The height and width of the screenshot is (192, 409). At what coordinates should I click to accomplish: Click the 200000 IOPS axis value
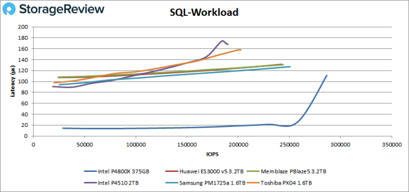coord(238,144)
